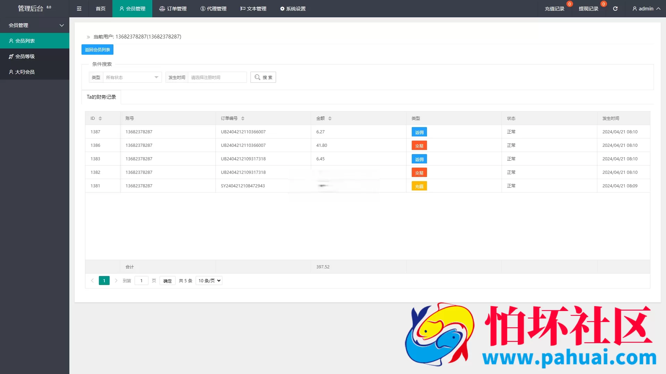Viewport: 666px width, 374px height.
Task: Open the type status dropdown
Action: (x=132, y=77)
